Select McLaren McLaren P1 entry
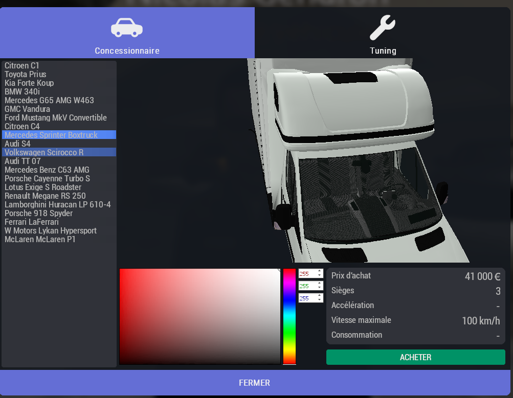Screen dimensions: 513x398 [x=59, y=239]
